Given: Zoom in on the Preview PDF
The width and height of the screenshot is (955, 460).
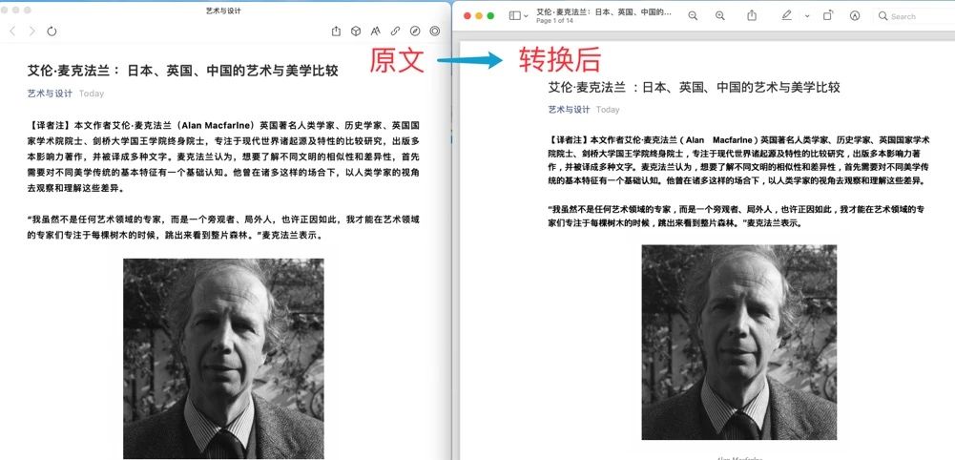Looking at the screenshot, I should (720, 16).
